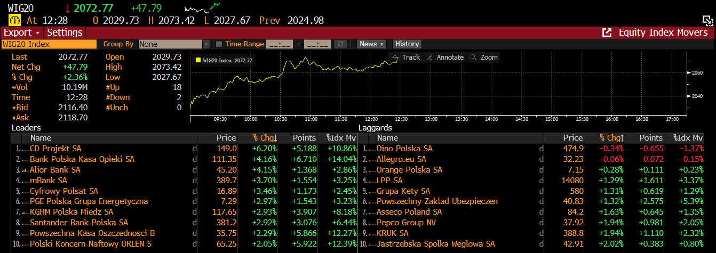Open the News dropdown
Screen dimensions: 716x253
pyautogui.click(x=371, y=44)
